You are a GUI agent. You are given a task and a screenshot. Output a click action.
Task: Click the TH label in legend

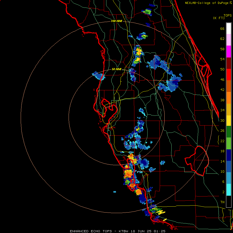[222, 202]
